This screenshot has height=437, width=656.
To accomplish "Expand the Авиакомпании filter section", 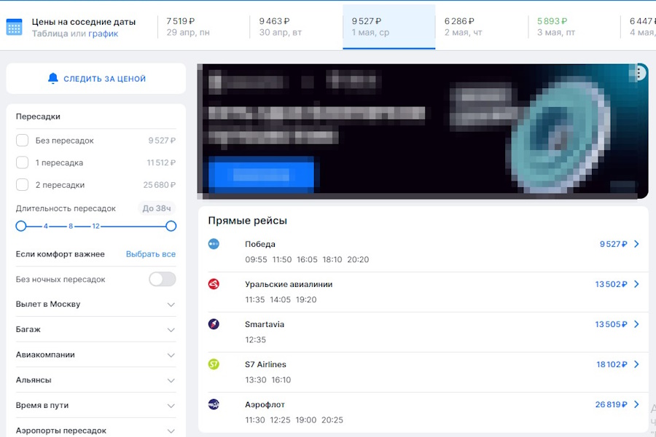I will coord(171,355).
